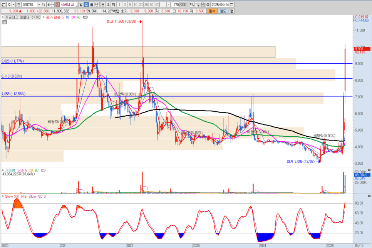Click the corner button of the stochastic pane

[x=369, y=196]
